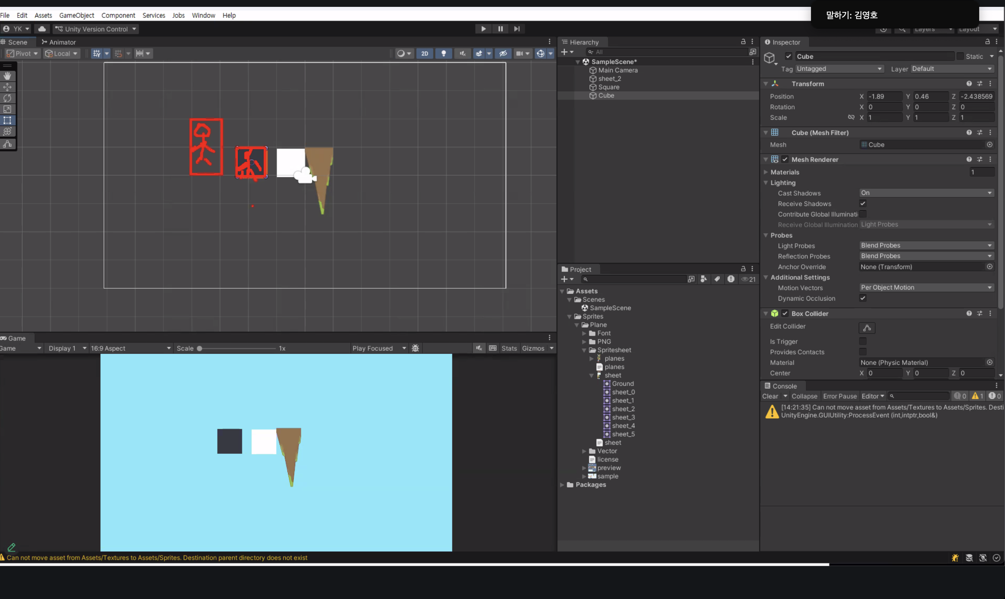The image size is (1005, 599).
Task: Open the Component menu
Action: click(118, 15)
